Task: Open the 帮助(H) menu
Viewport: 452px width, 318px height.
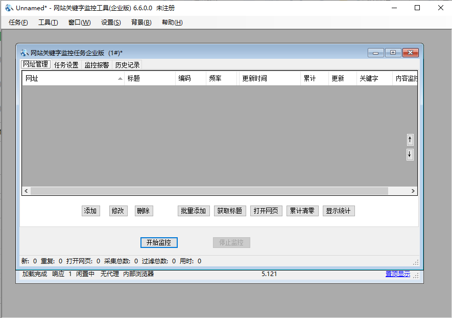Action: [x=172, y=22]
